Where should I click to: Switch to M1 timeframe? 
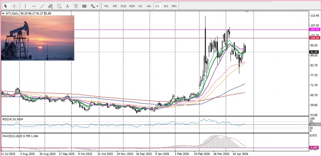click(107, 6)
